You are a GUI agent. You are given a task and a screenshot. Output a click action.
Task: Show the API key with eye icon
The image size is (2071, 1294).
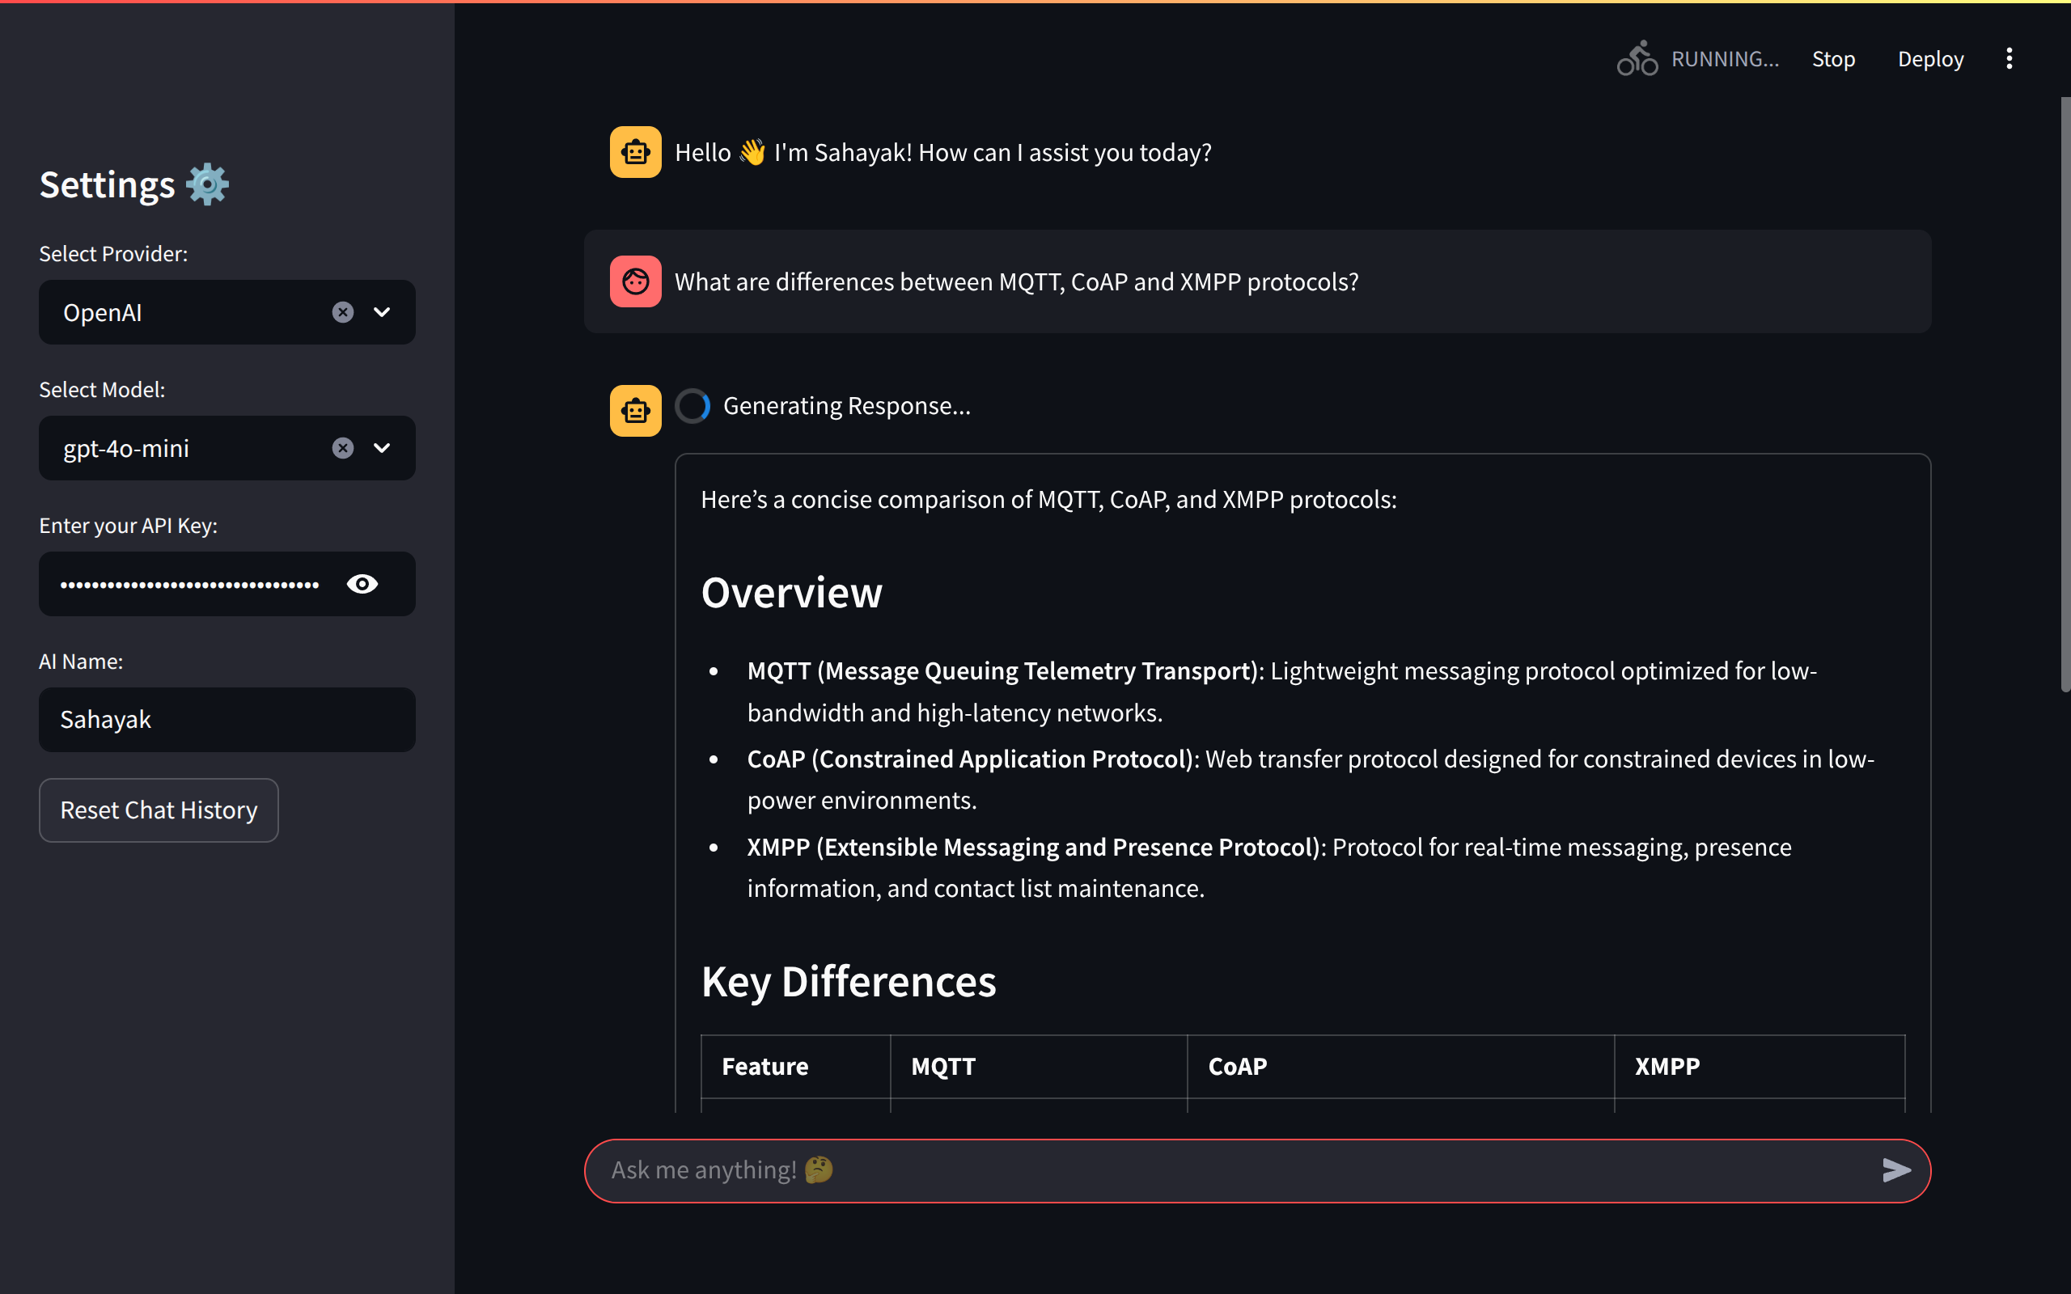(362, 584)
